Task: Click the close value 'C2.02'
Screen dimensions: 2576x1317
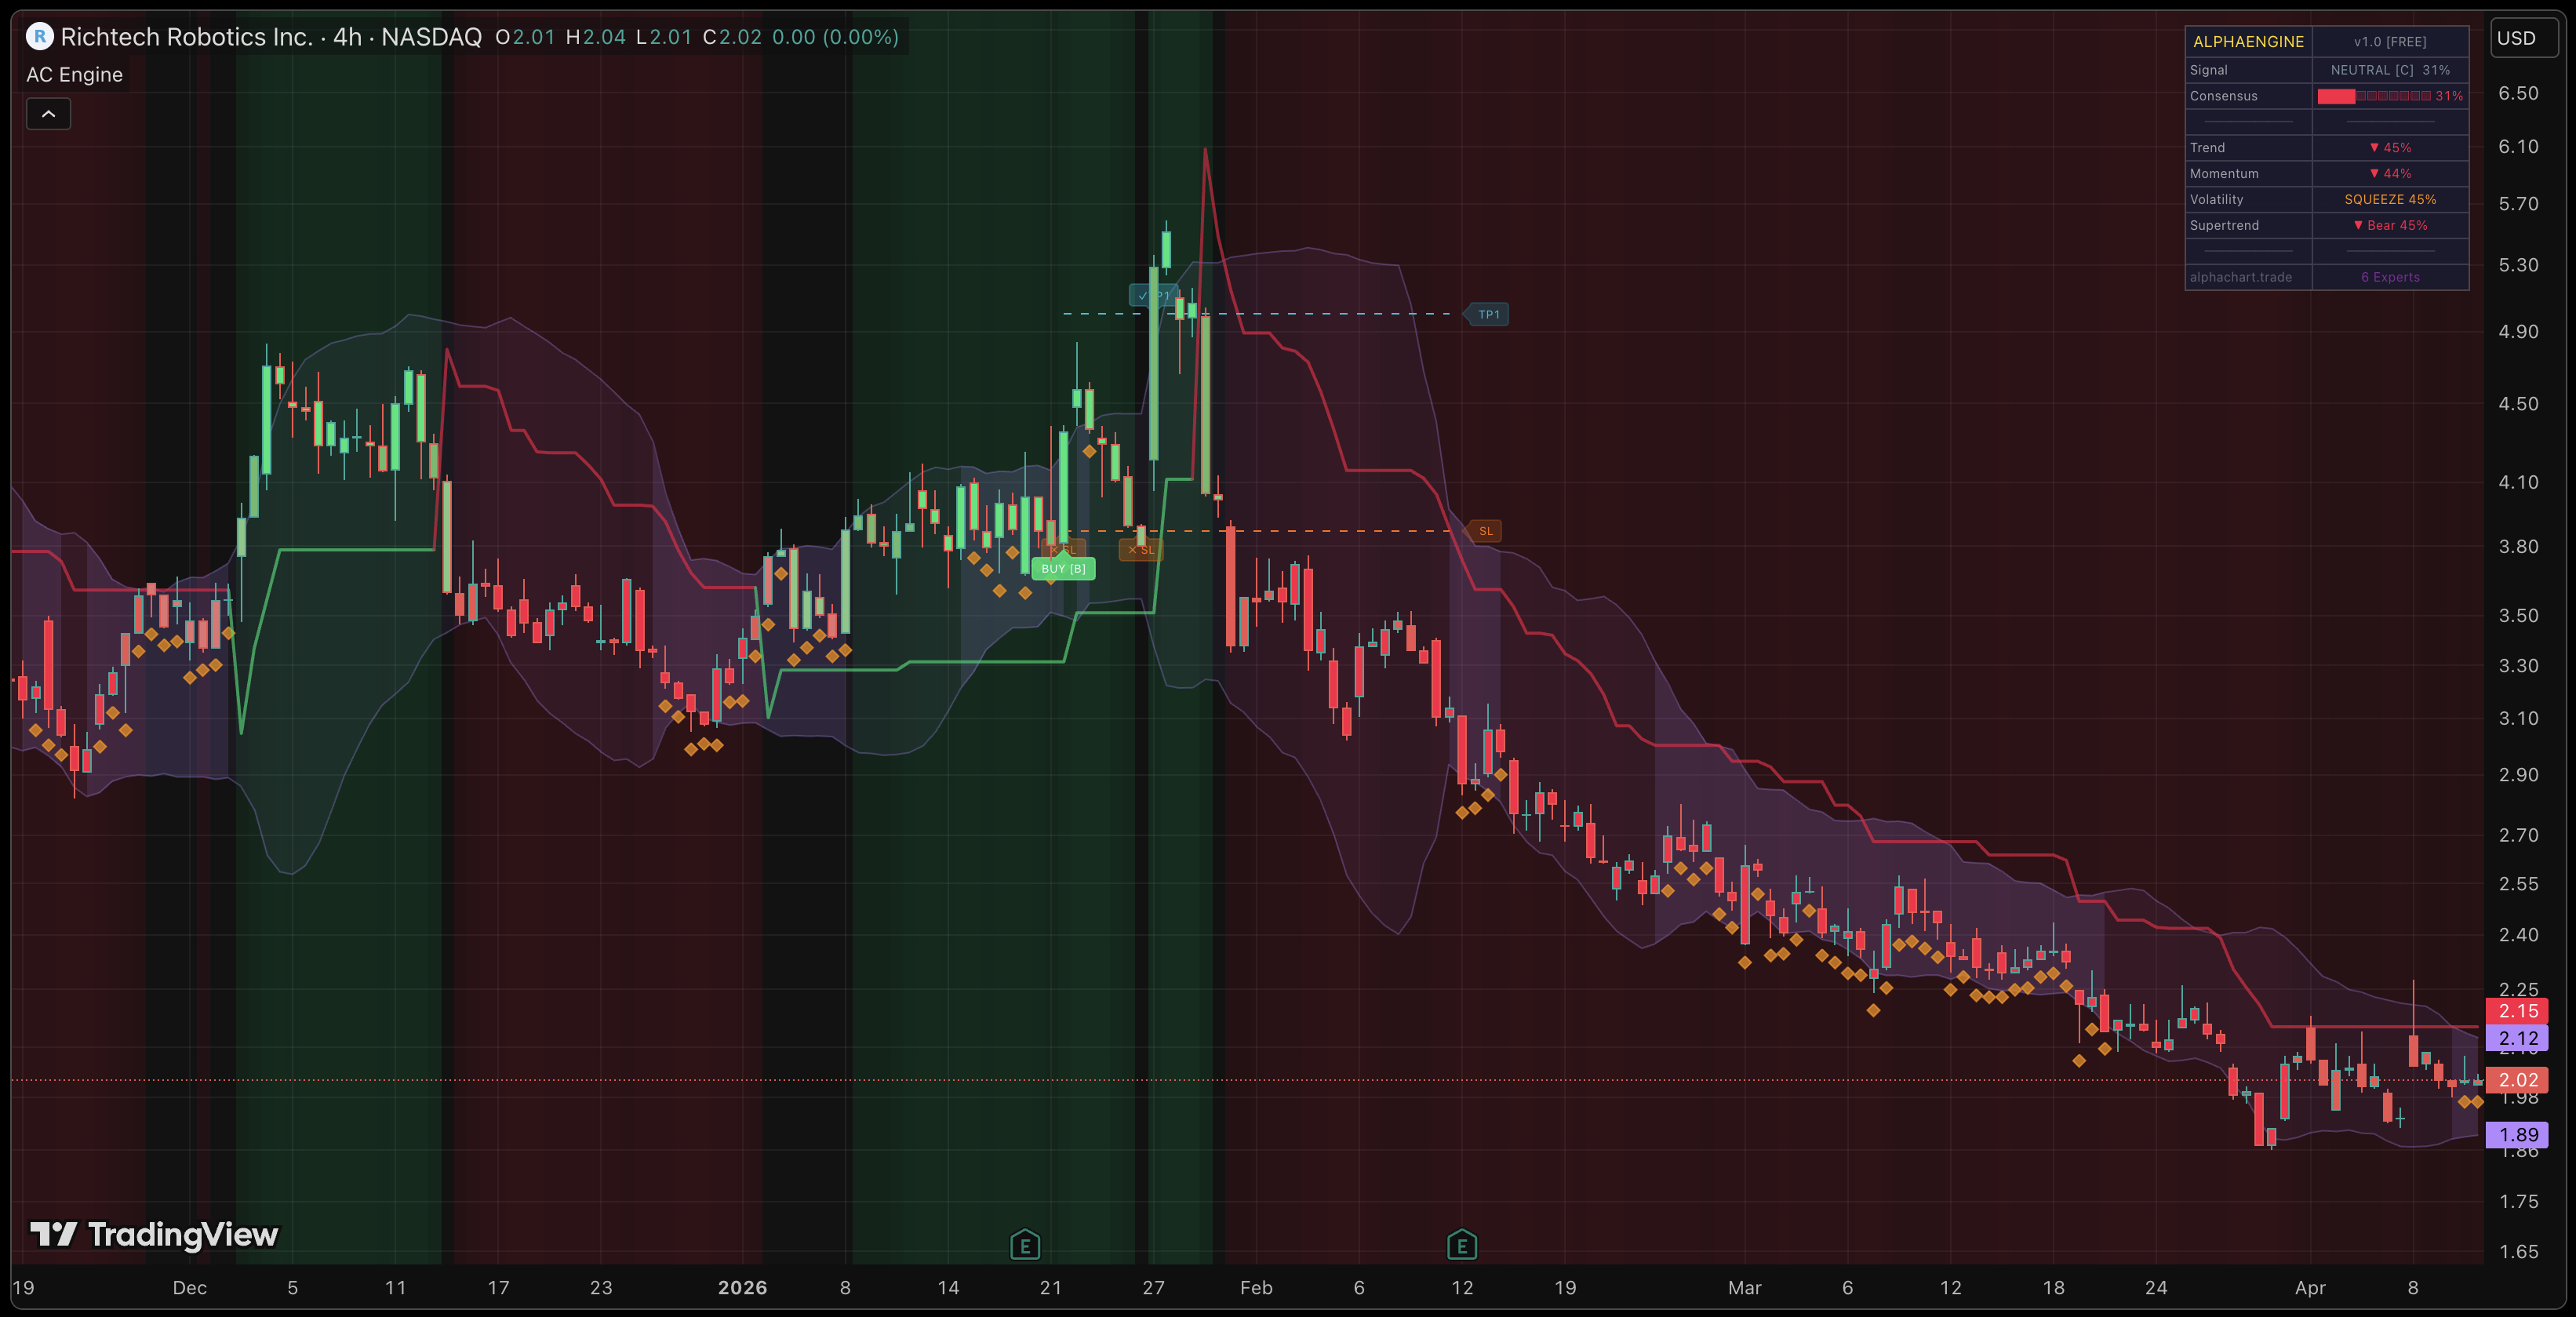Action: tap(732, 37)
